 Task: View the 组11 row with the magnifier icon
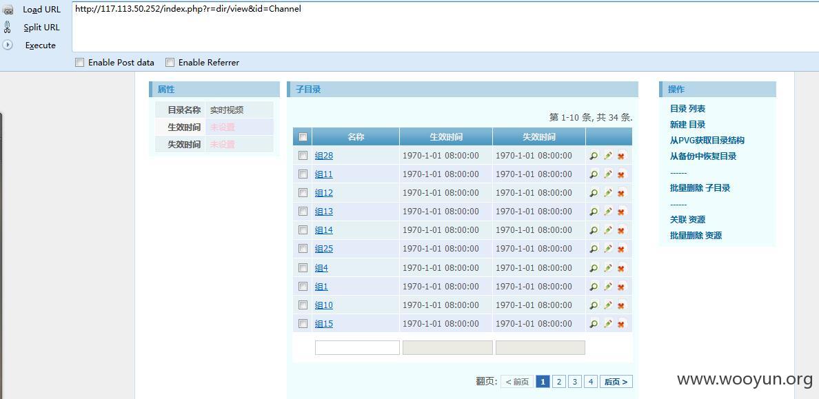[594, 174]
